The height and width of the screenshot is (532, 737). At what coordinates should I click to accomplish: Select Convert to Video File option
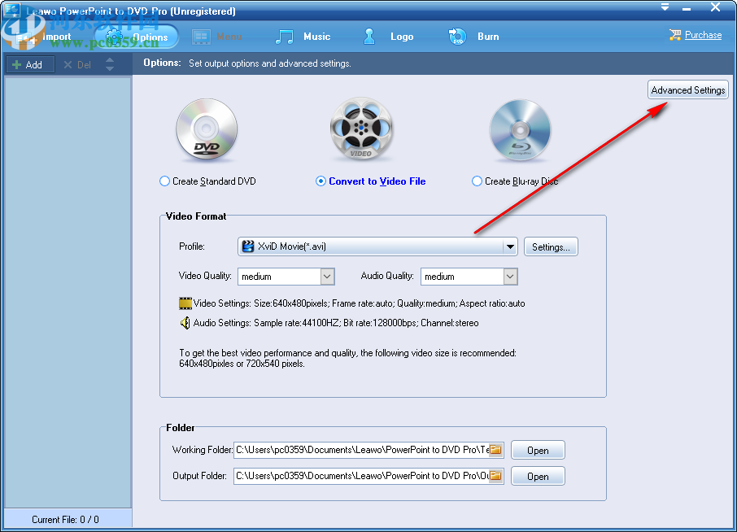(x=321, y=181)
